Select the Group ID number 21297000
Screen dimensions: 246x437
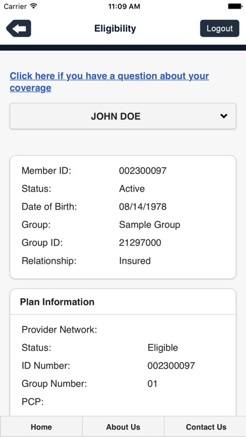point(140,243)
